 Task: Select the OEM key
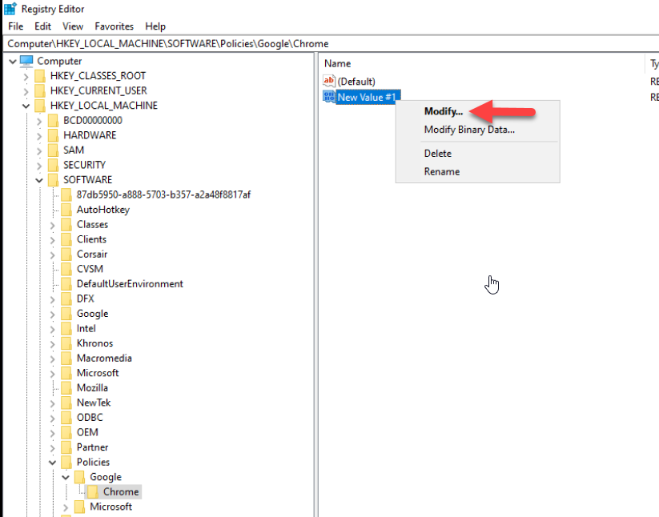pyautogui.click(x=87, y=432)
